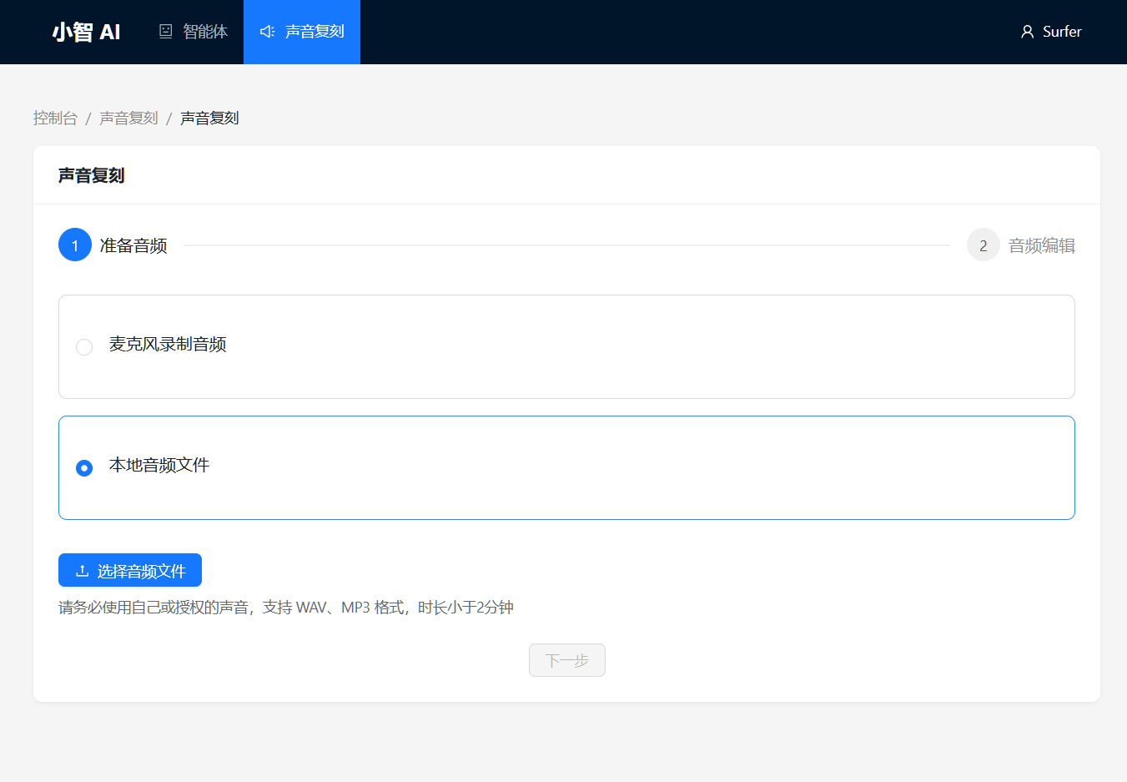Screen dimensions: 1127x782
Task: Click the speaker icon in the 声音复刻 tab
Action: click(267, 32)
